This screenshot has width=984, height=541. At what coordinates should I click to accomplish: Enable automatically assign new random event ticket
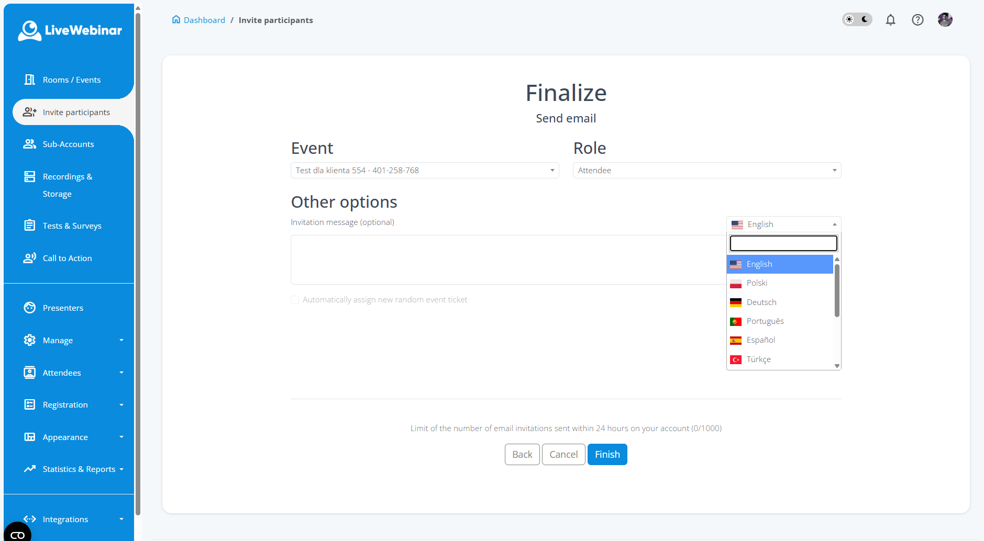(x=295, y=299)
